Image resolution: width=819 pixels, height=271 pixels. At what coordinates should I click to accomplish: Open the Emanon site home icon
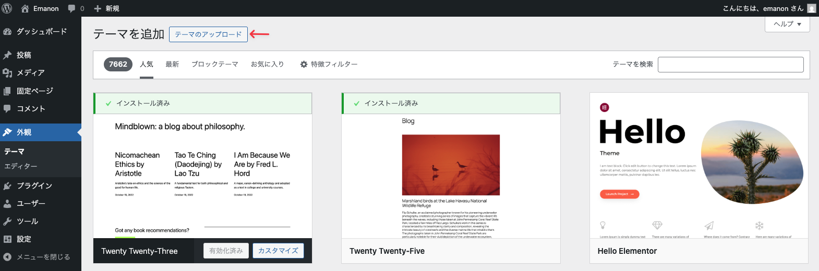point(25,8)
